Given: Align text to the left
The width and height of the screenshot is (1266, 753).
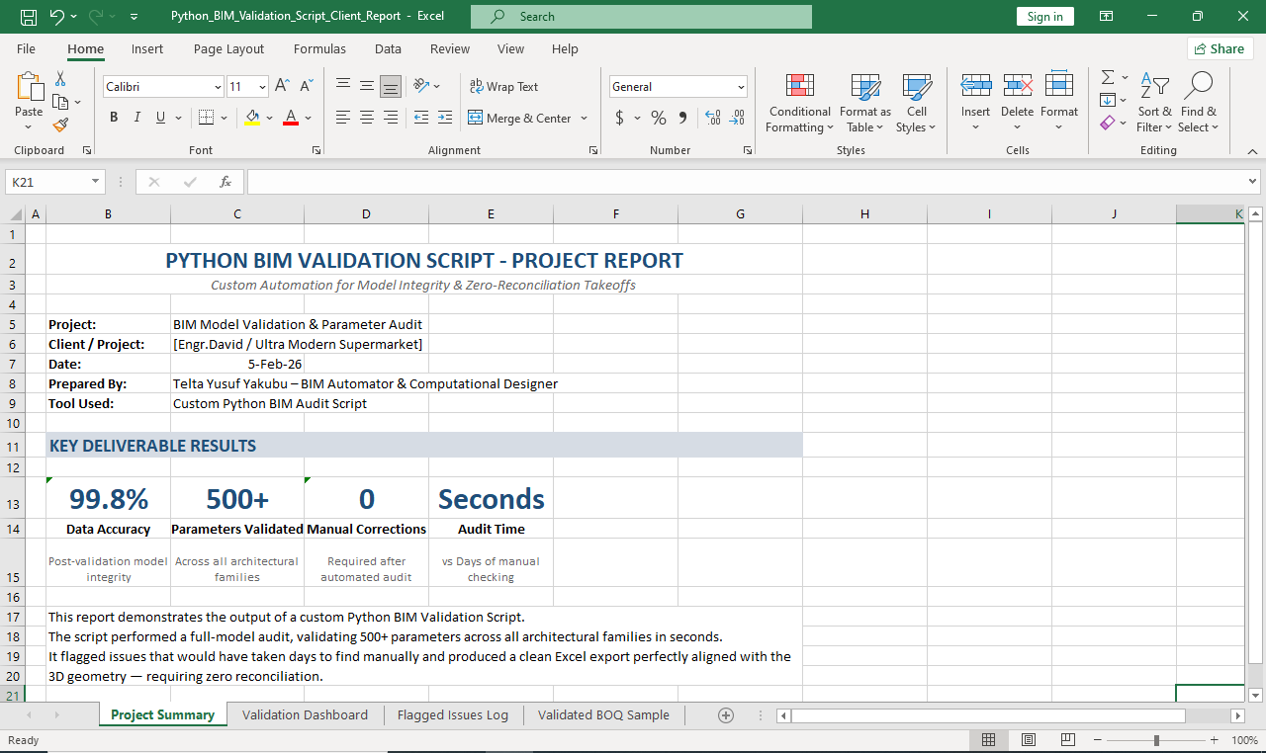Looking at the screenshot, I should (343, 118).
